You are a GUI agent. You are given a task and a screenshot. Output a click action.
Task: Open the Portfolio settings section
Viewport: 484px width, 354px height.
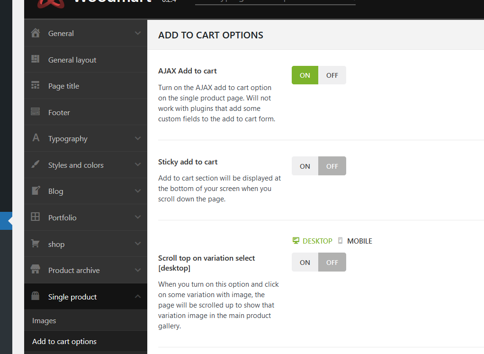[x=62, y=218]
